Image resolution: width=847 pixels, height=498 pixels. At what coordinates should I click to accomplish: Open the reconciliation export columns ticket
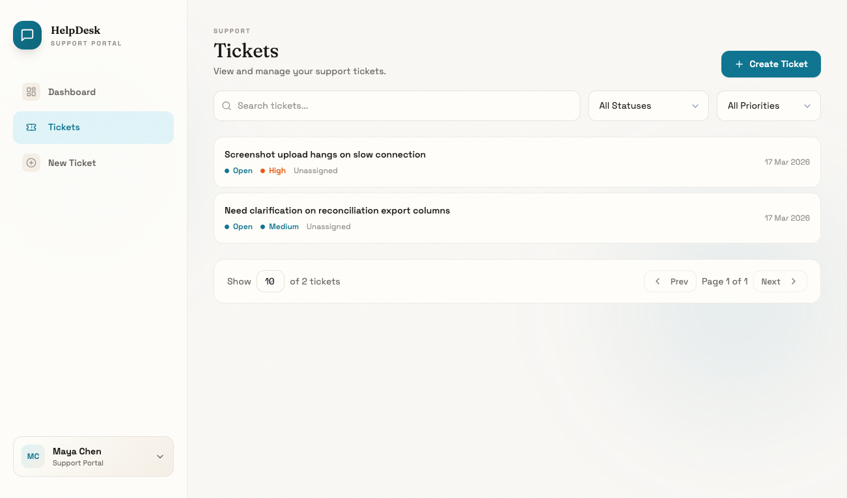tap(337, 211)
